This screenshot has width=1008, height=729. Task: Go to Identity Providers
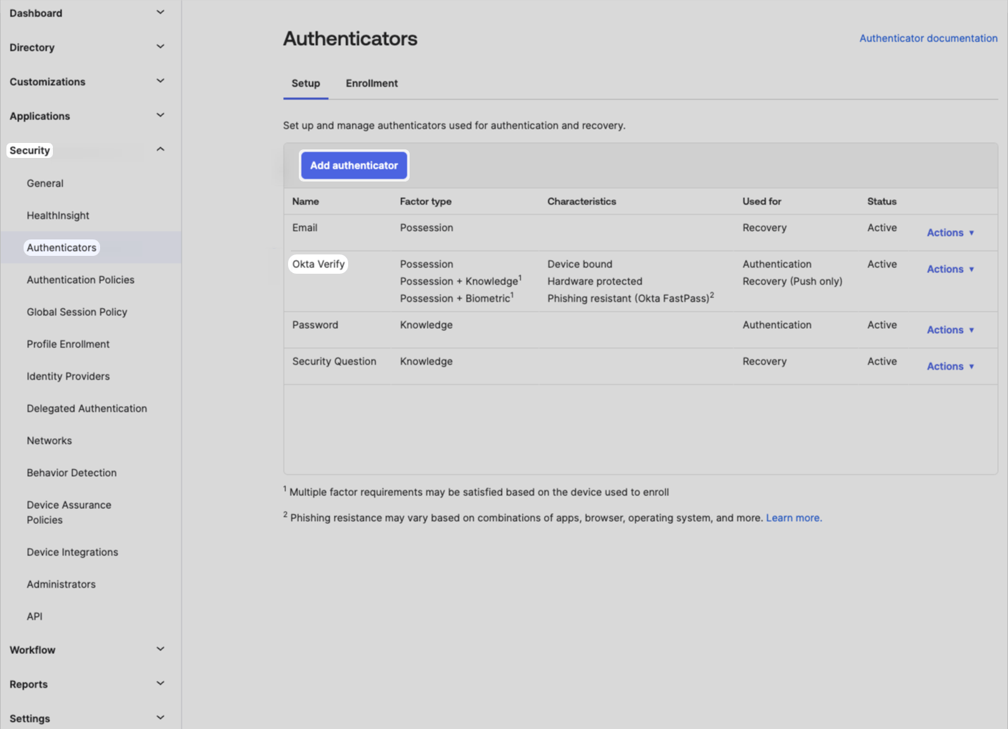coord(68,376)
